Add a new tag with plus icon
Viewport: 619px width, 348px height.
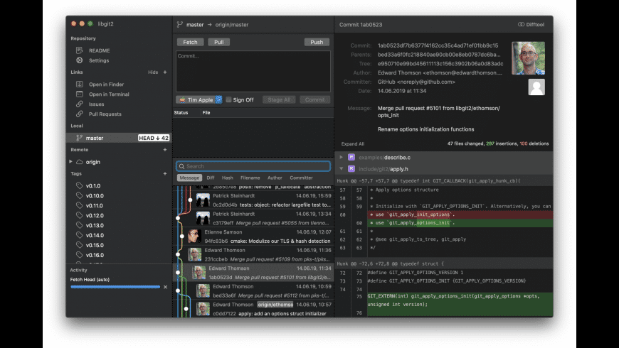pos(165,173)
